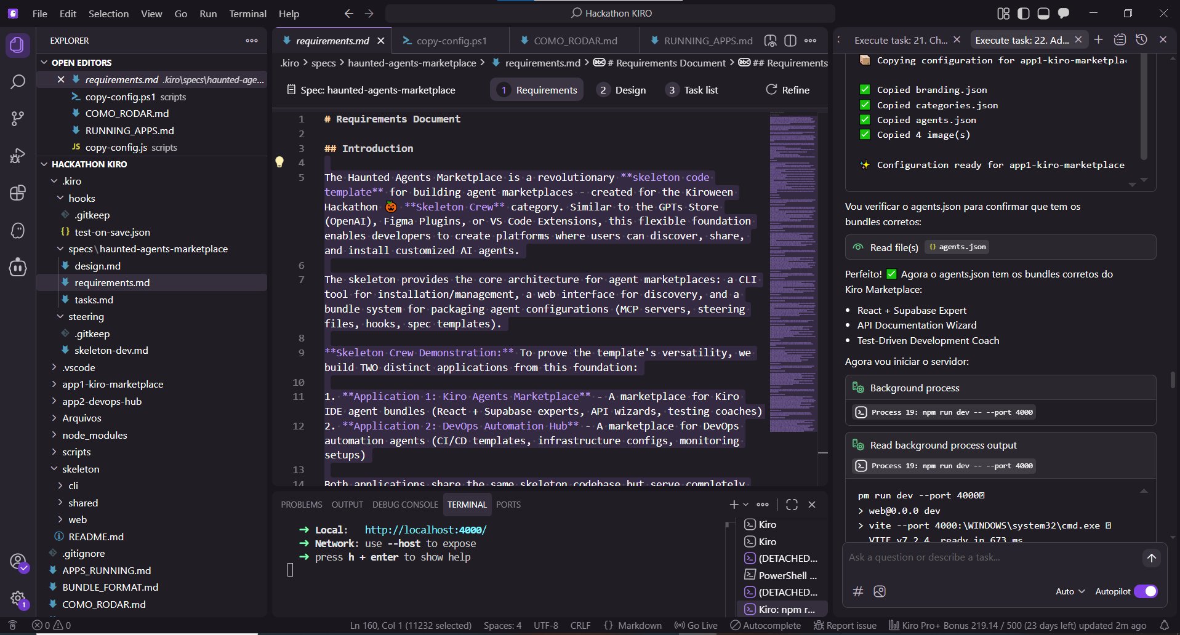Open the chat history icon
Image resolution: width=1180 pixels, height=635 pixels.
pyautogui.click(x=1142, y=40)
